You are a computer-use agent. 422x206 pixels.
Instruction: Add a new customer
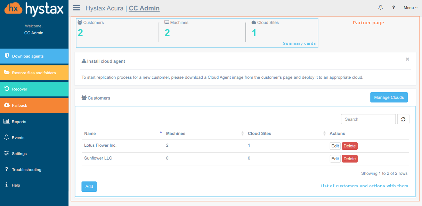coord(89,187)
